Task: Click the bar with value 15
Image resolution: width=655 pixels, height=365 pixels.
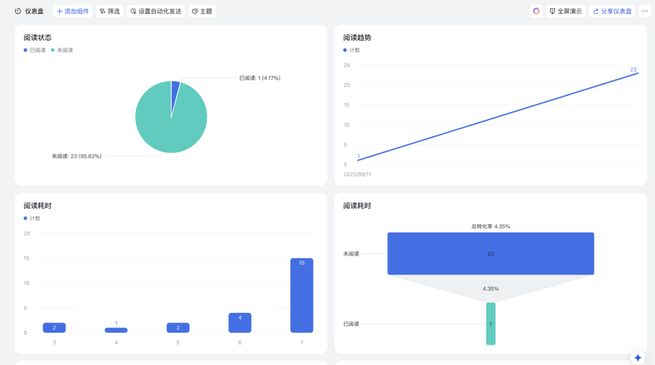Action: (x=301, y=297)
